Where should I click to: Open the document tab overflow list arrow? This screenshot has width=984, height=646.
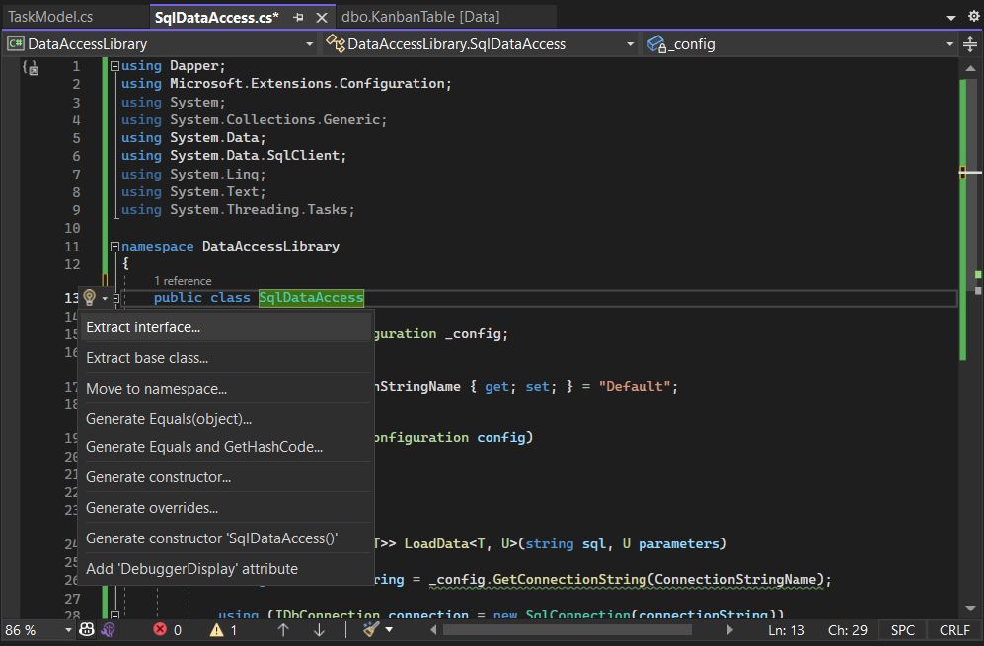[951, 18]
